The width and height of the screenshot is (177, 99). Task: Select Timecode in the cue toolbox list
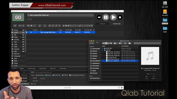pyautogui.click(x=18, y=56)
